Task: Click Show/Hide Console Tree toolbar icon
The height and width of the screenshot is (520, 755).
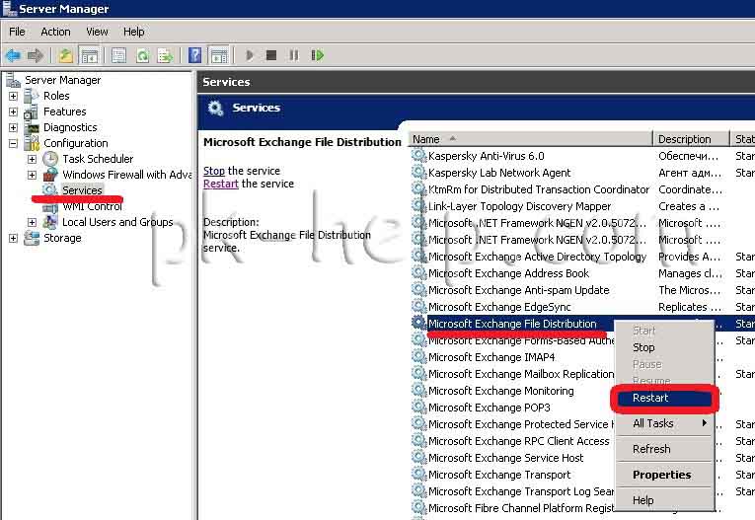Action: click(89, 56)
